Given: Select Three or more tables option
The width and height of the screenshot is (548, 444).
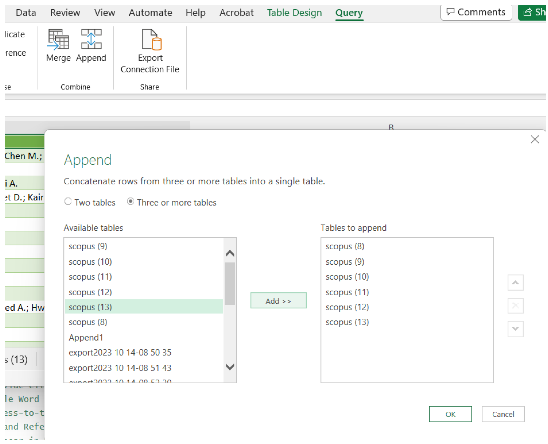Looking at the screenshot, I should coord(130,202).
